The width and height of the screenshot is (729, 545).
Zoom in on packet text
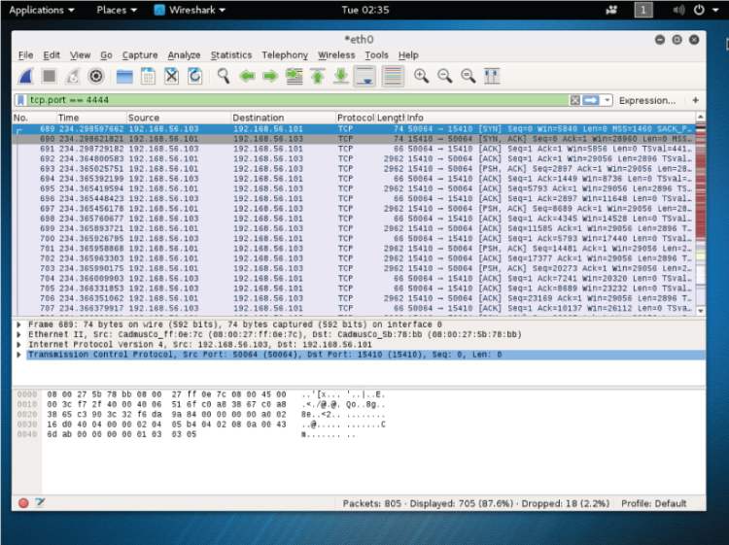(421, 76)
